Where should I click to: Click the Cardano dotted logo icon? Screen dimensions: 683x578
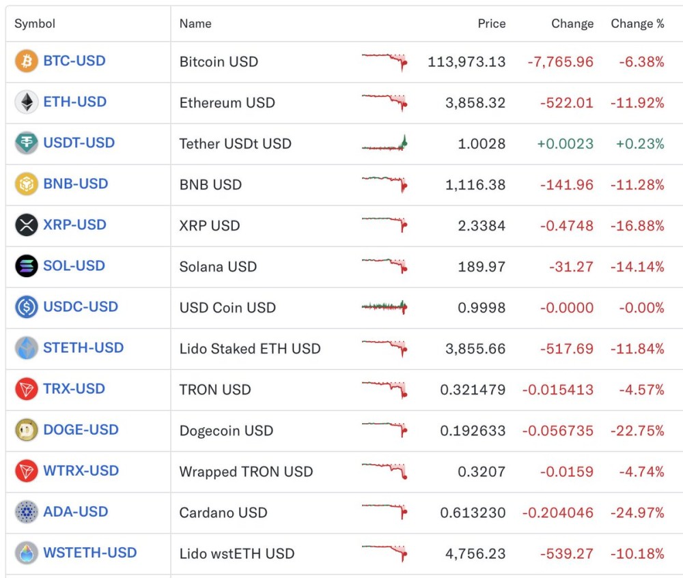(x=27, y=512)
